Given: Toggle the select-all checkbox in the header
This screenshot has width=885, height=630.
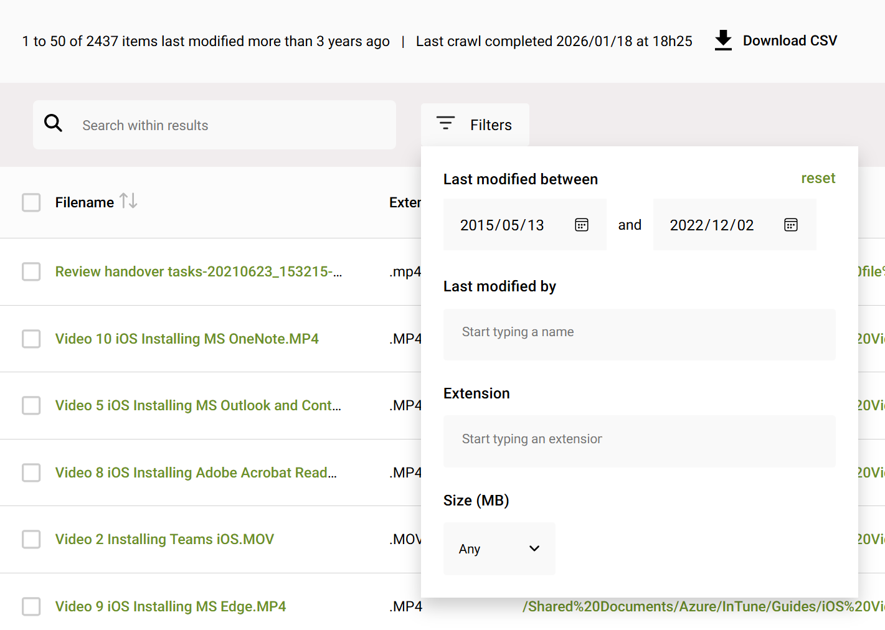Looking at the screenshot, I should 31,202.
